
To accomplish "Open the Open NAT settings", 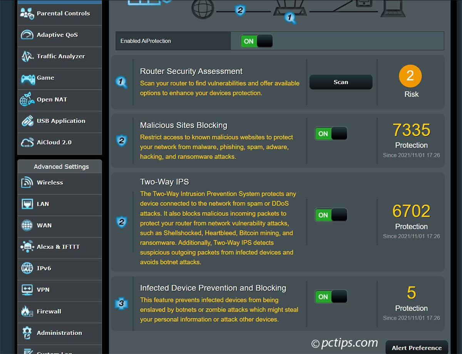I will coord(27,99).
